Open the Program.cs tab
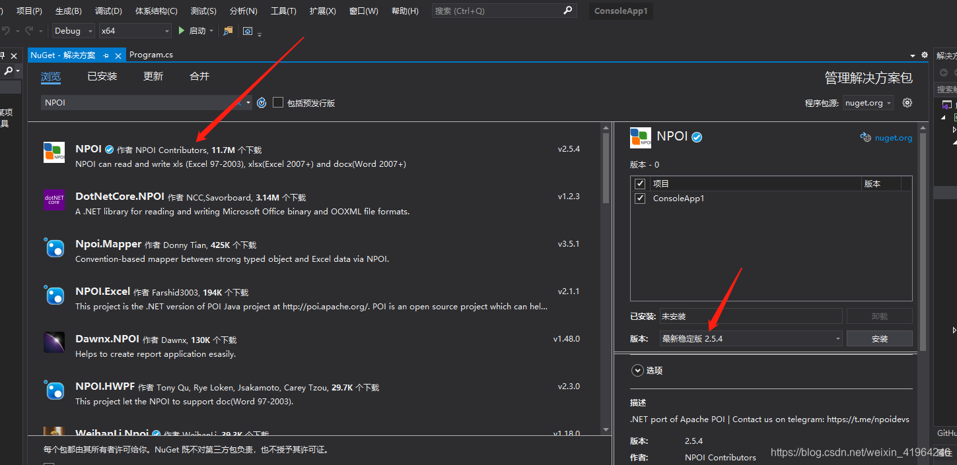 (x=151, y=54)
